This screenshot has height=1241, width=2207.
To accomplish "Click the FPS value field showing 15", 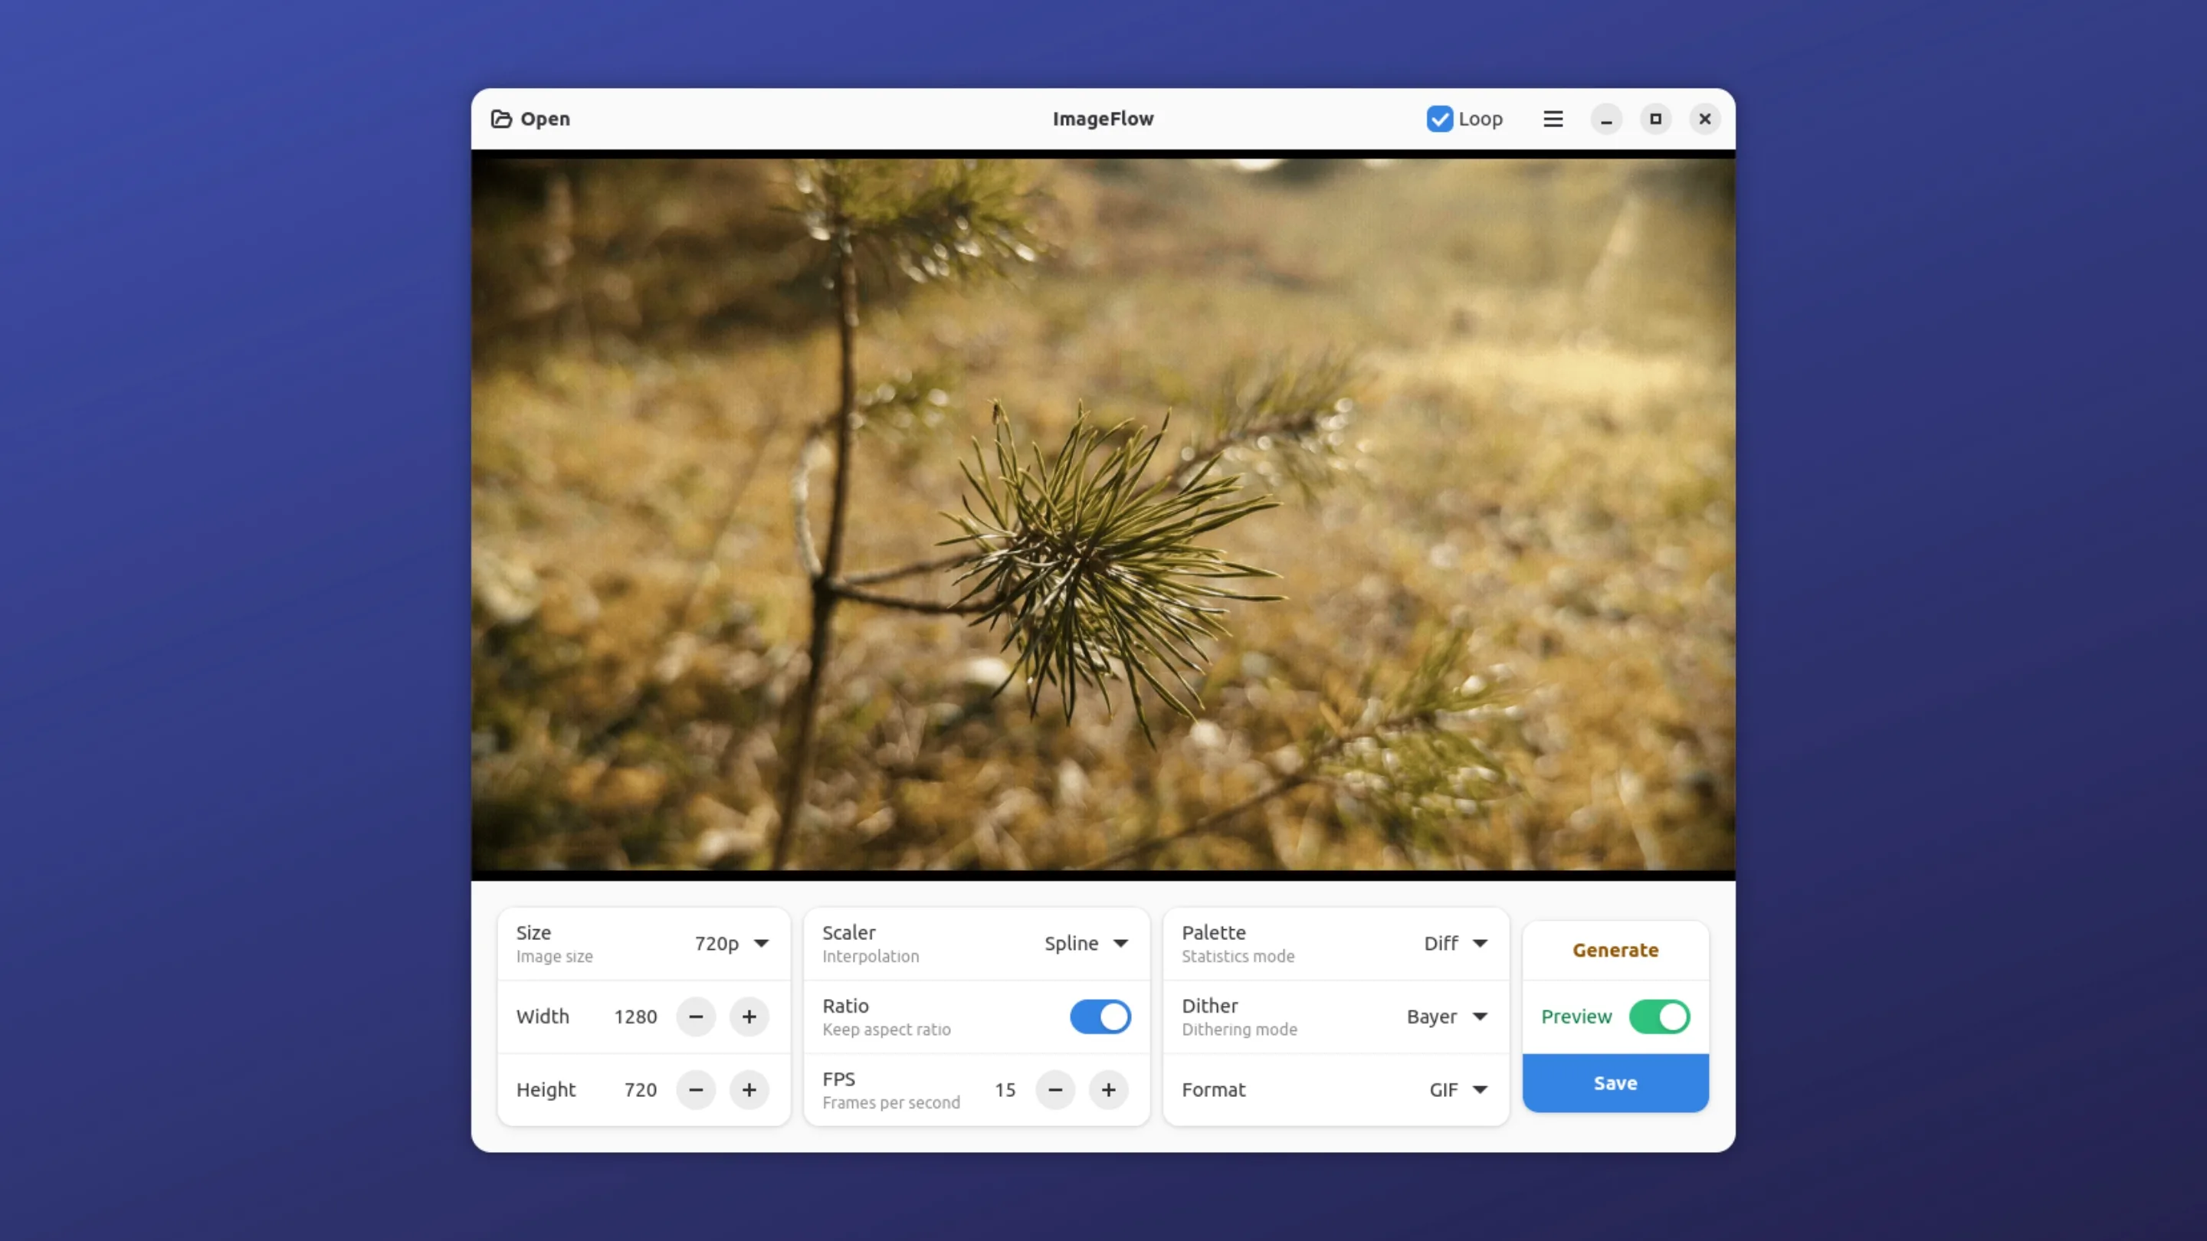I will pos(1005,1089).
